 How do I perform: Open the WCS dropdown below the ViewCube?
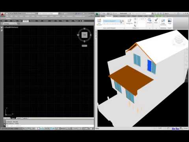tap(84, 46)
